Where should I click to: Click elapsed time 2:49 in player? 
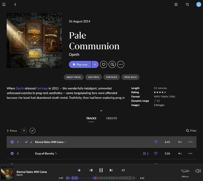61,178
